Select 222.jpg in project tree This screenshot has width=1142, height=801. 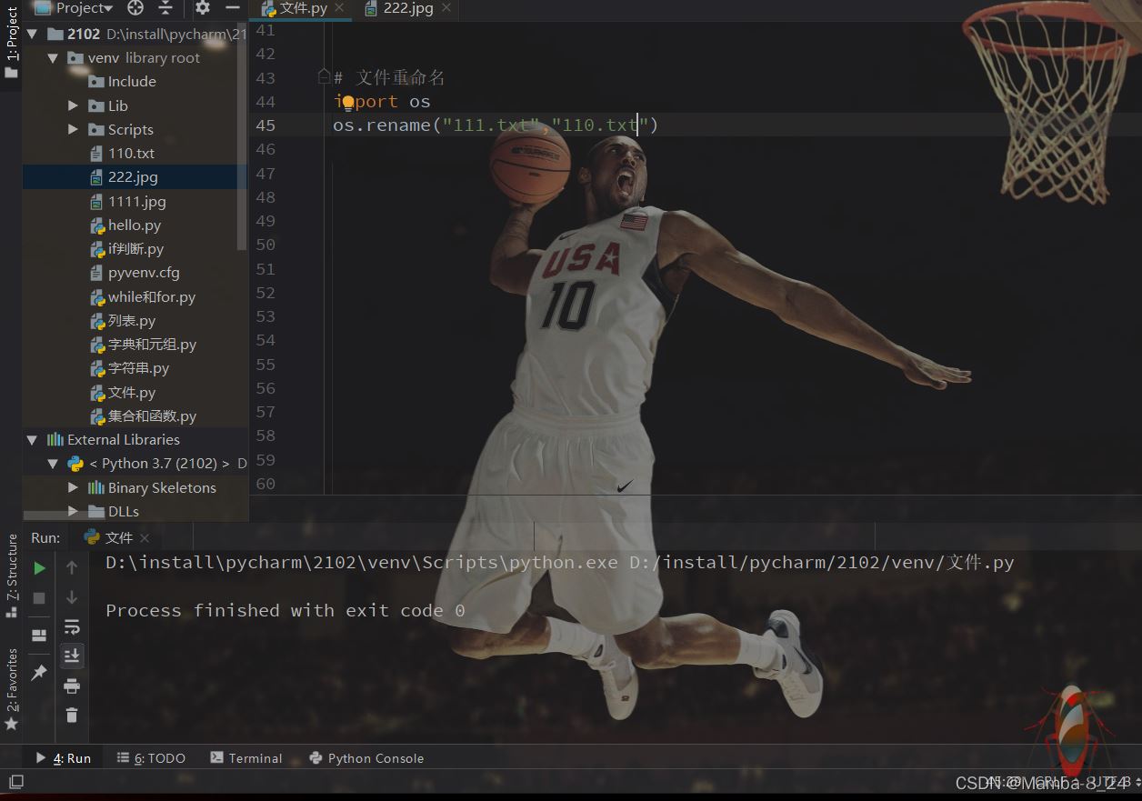tap(124, 177)
